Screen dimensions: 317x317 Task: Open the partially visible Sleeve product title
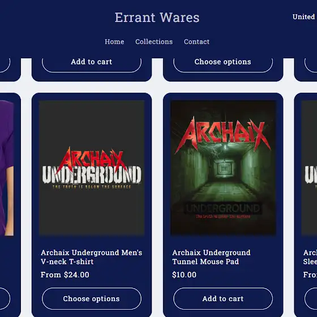(310, 257)
